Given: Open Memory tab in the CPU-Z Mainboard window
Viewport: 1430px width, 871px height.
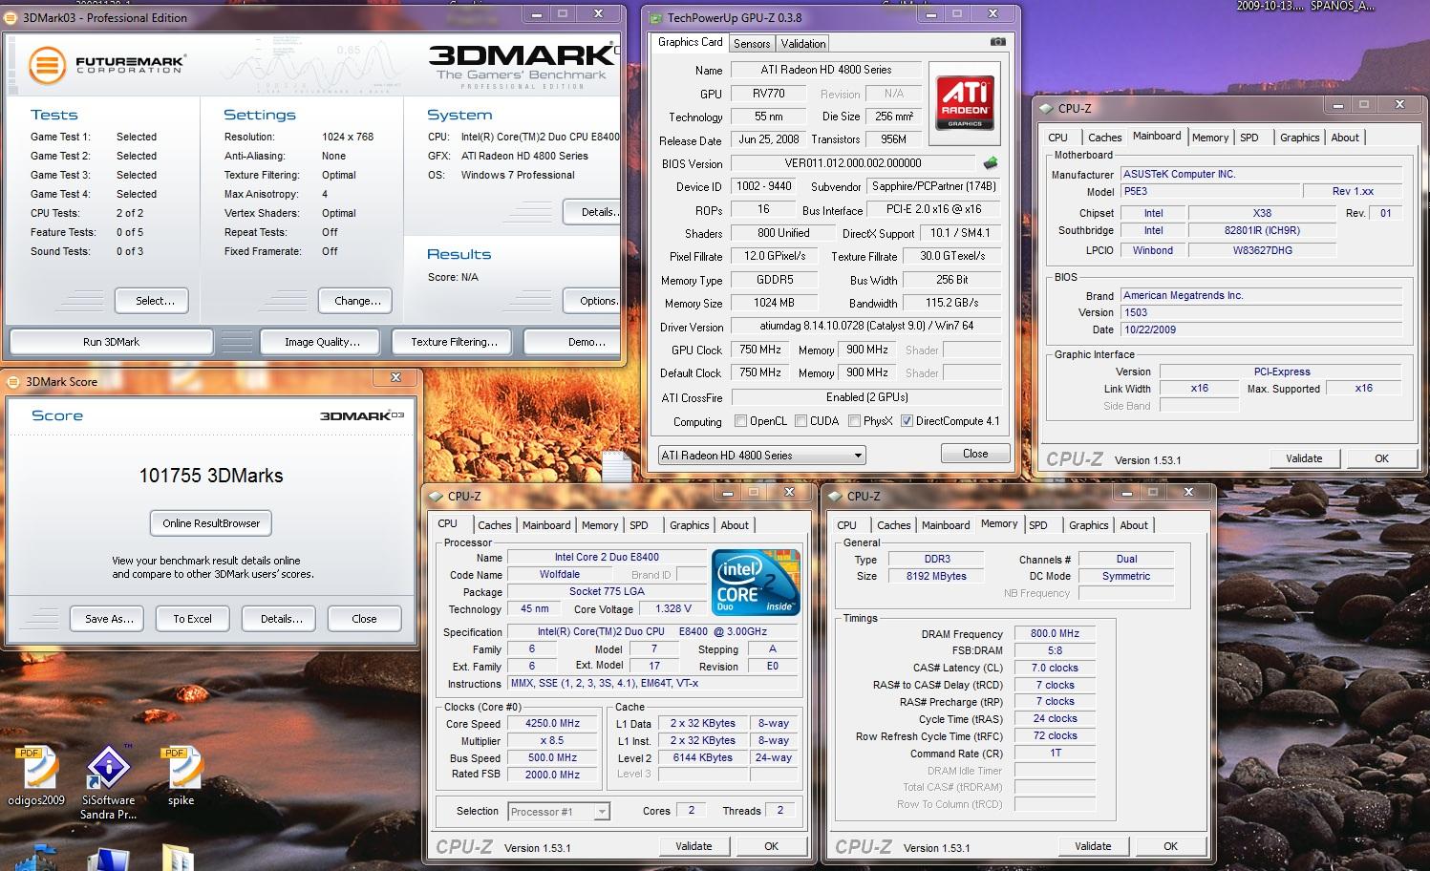Looking at the screenshot, I should (1210, 138).
